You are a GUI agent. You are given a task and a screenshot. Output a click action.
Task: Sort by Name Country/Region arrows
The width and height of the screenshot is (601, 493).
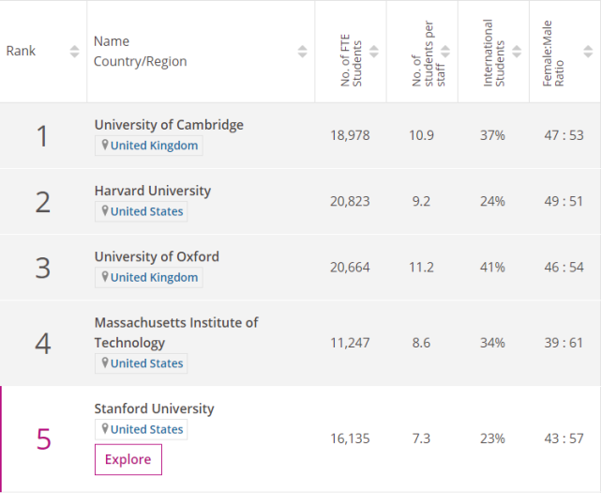(302, 51)
